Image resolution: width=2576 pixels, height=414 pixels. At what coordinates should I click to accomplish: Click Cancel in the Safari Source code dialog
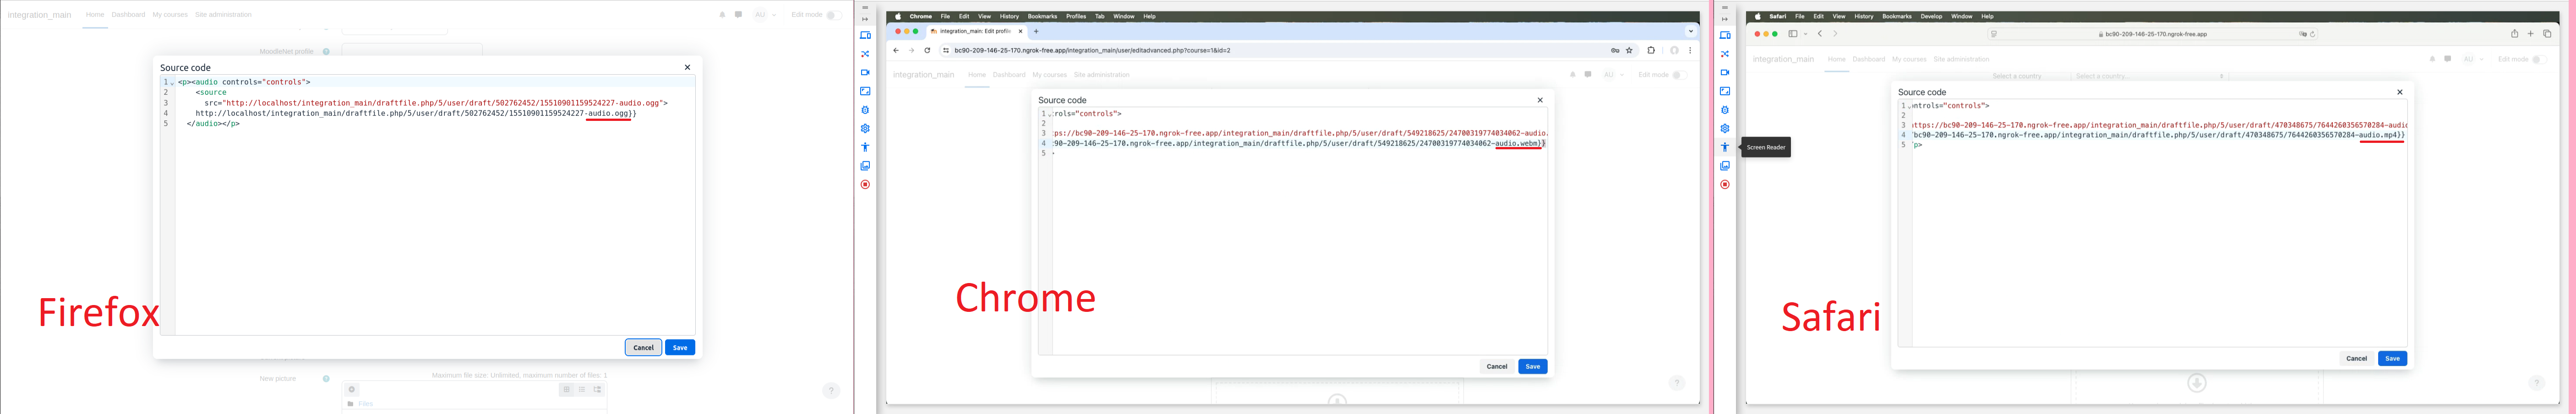click(2357, 358)
